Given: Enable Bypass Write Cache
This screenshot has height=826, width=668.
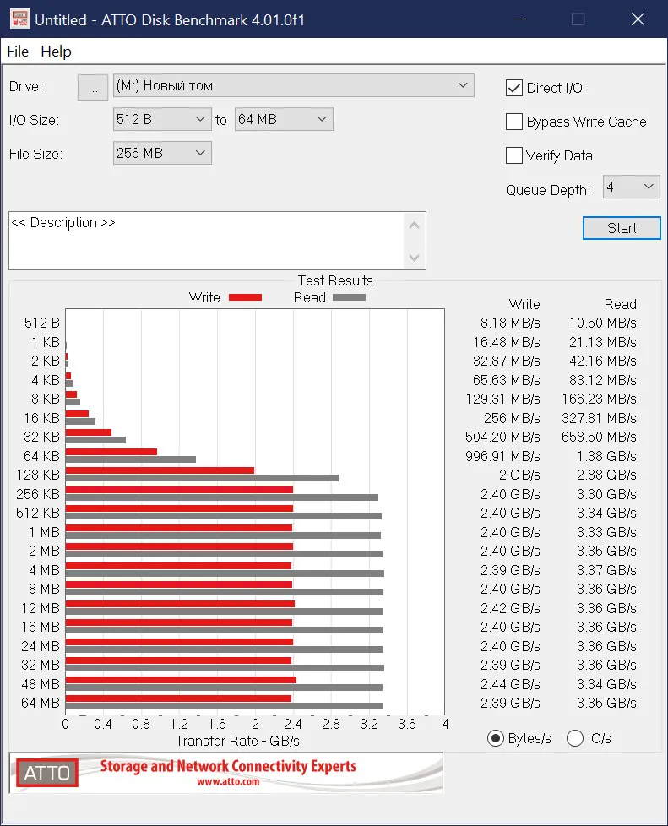Looking at the screenshot, I should click(513, 122).
